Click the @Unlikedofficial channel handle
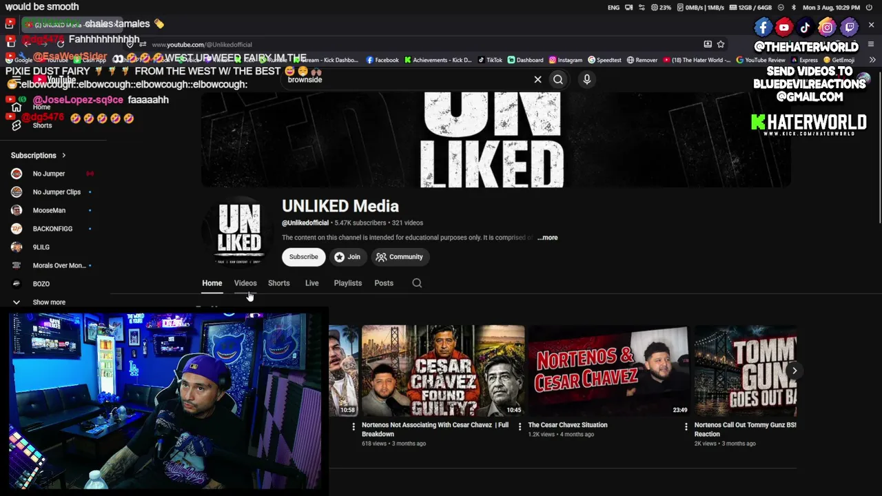Viewport: 882px width, 496px height. pos(305,223)
